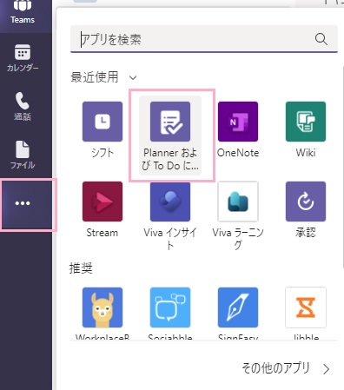Click in the アプリを検索 search field

pyautogui.click(x=204, y=39)
